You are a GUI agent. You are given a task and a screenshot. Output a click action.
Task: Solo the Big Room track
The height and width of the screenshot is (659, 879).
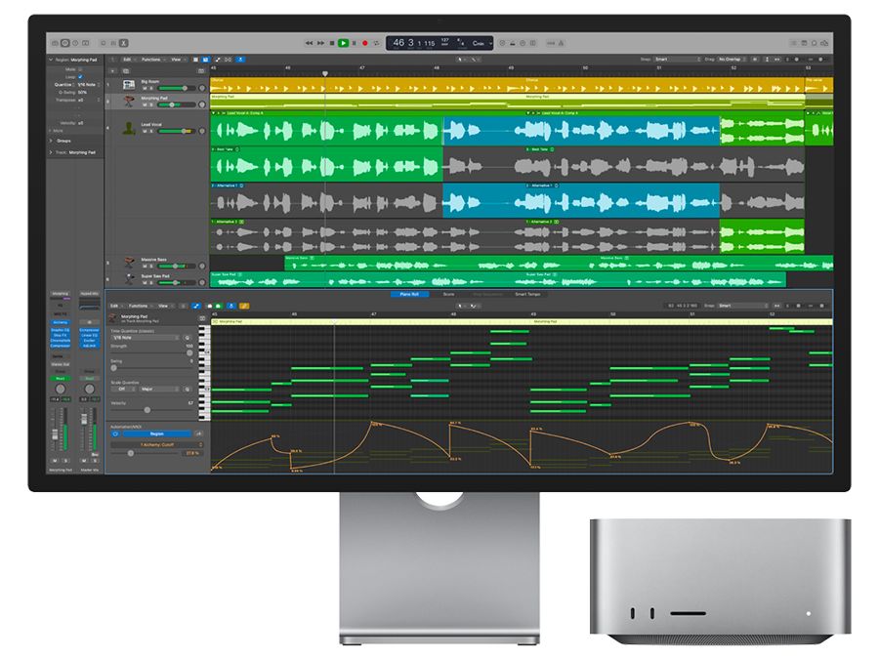151,89
